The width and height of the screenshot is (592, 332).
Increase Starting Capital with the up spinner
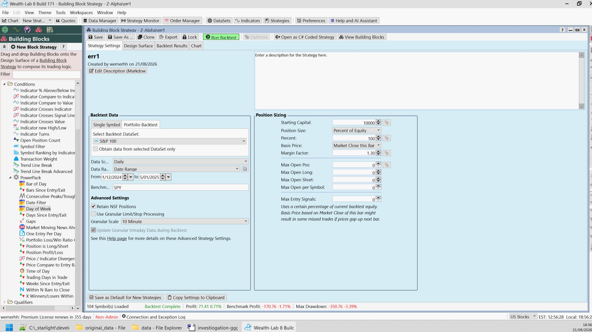[378, 121]
